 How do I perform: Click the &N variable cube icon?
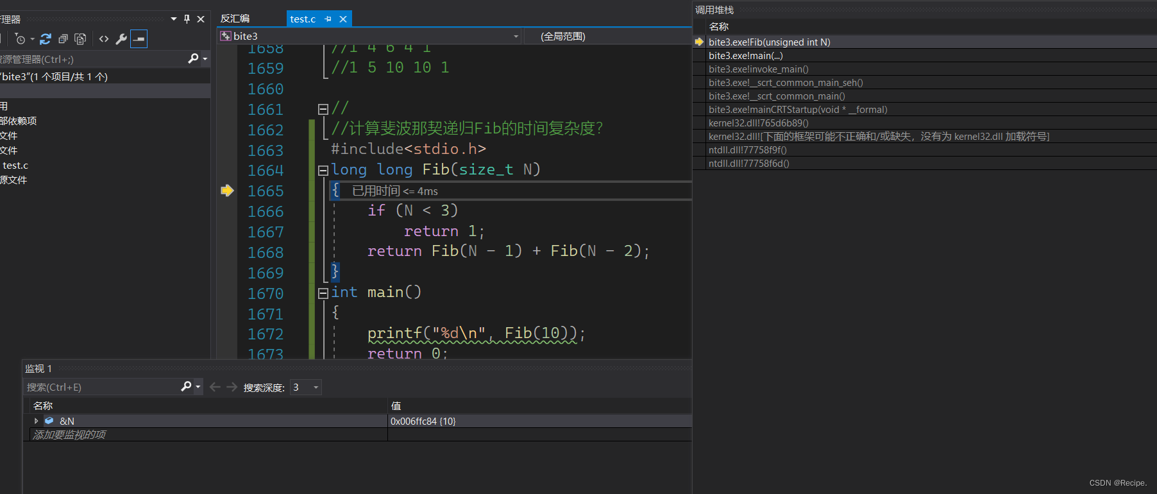49,421
